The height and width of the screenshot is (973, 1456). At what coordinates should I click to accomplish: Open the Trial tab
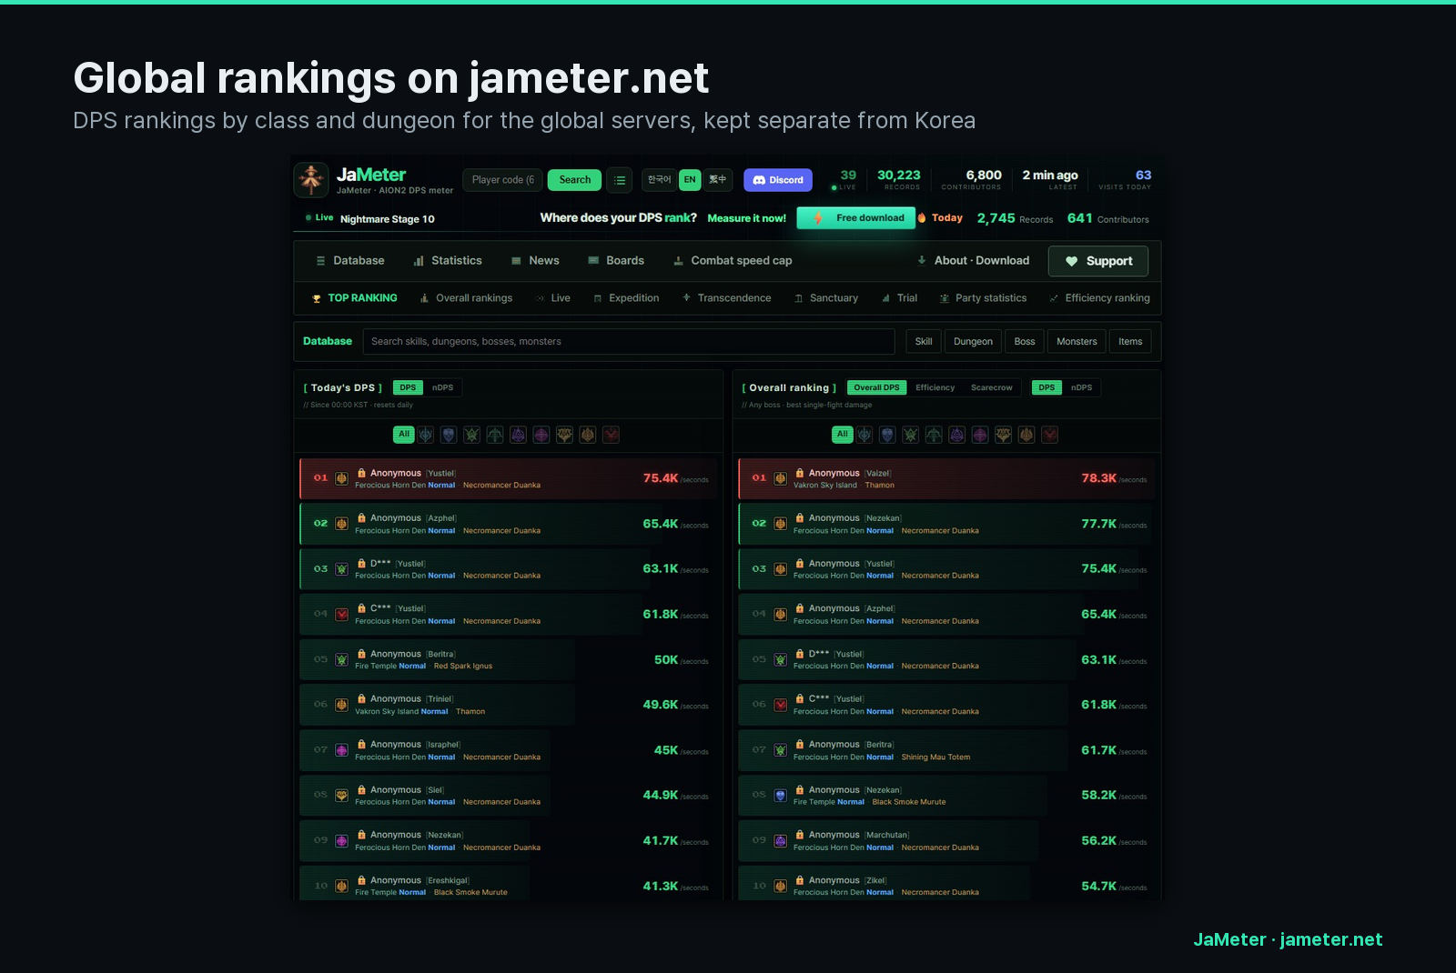click(x=899, y=298)
